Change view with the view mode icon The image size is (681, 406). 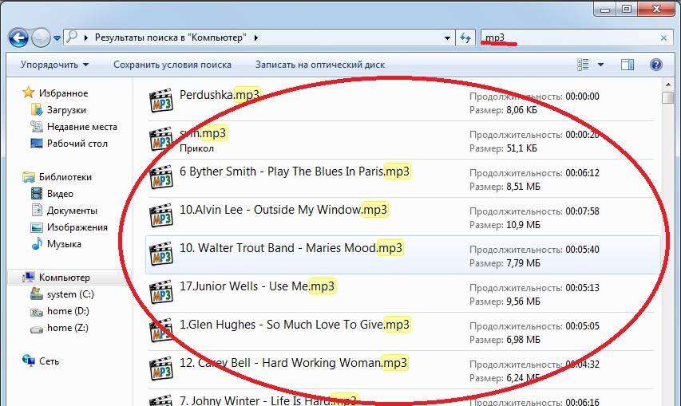(583, 65)
